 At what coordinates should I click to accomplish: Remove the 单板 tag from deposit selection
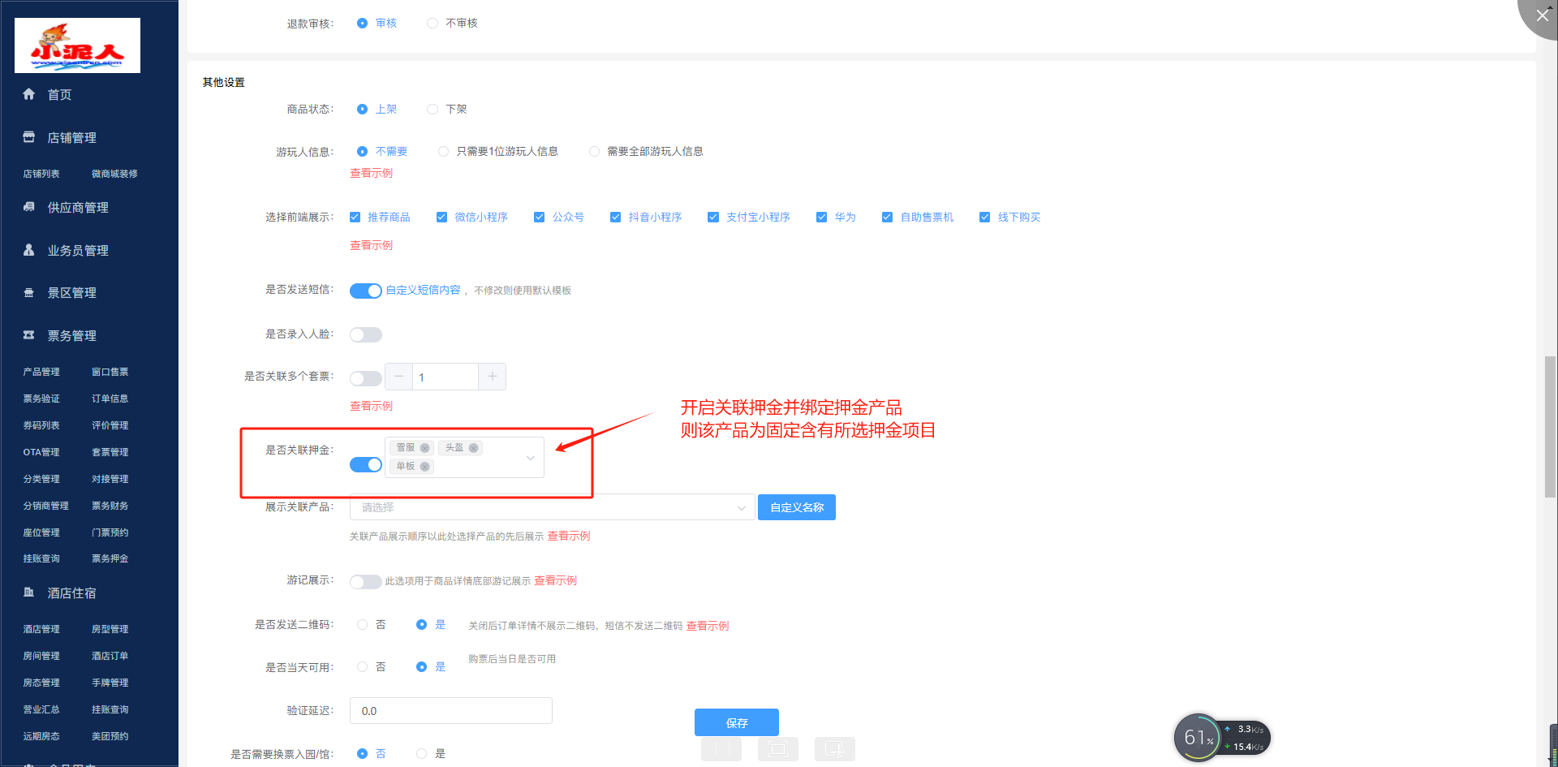click(x=424, y=467)
